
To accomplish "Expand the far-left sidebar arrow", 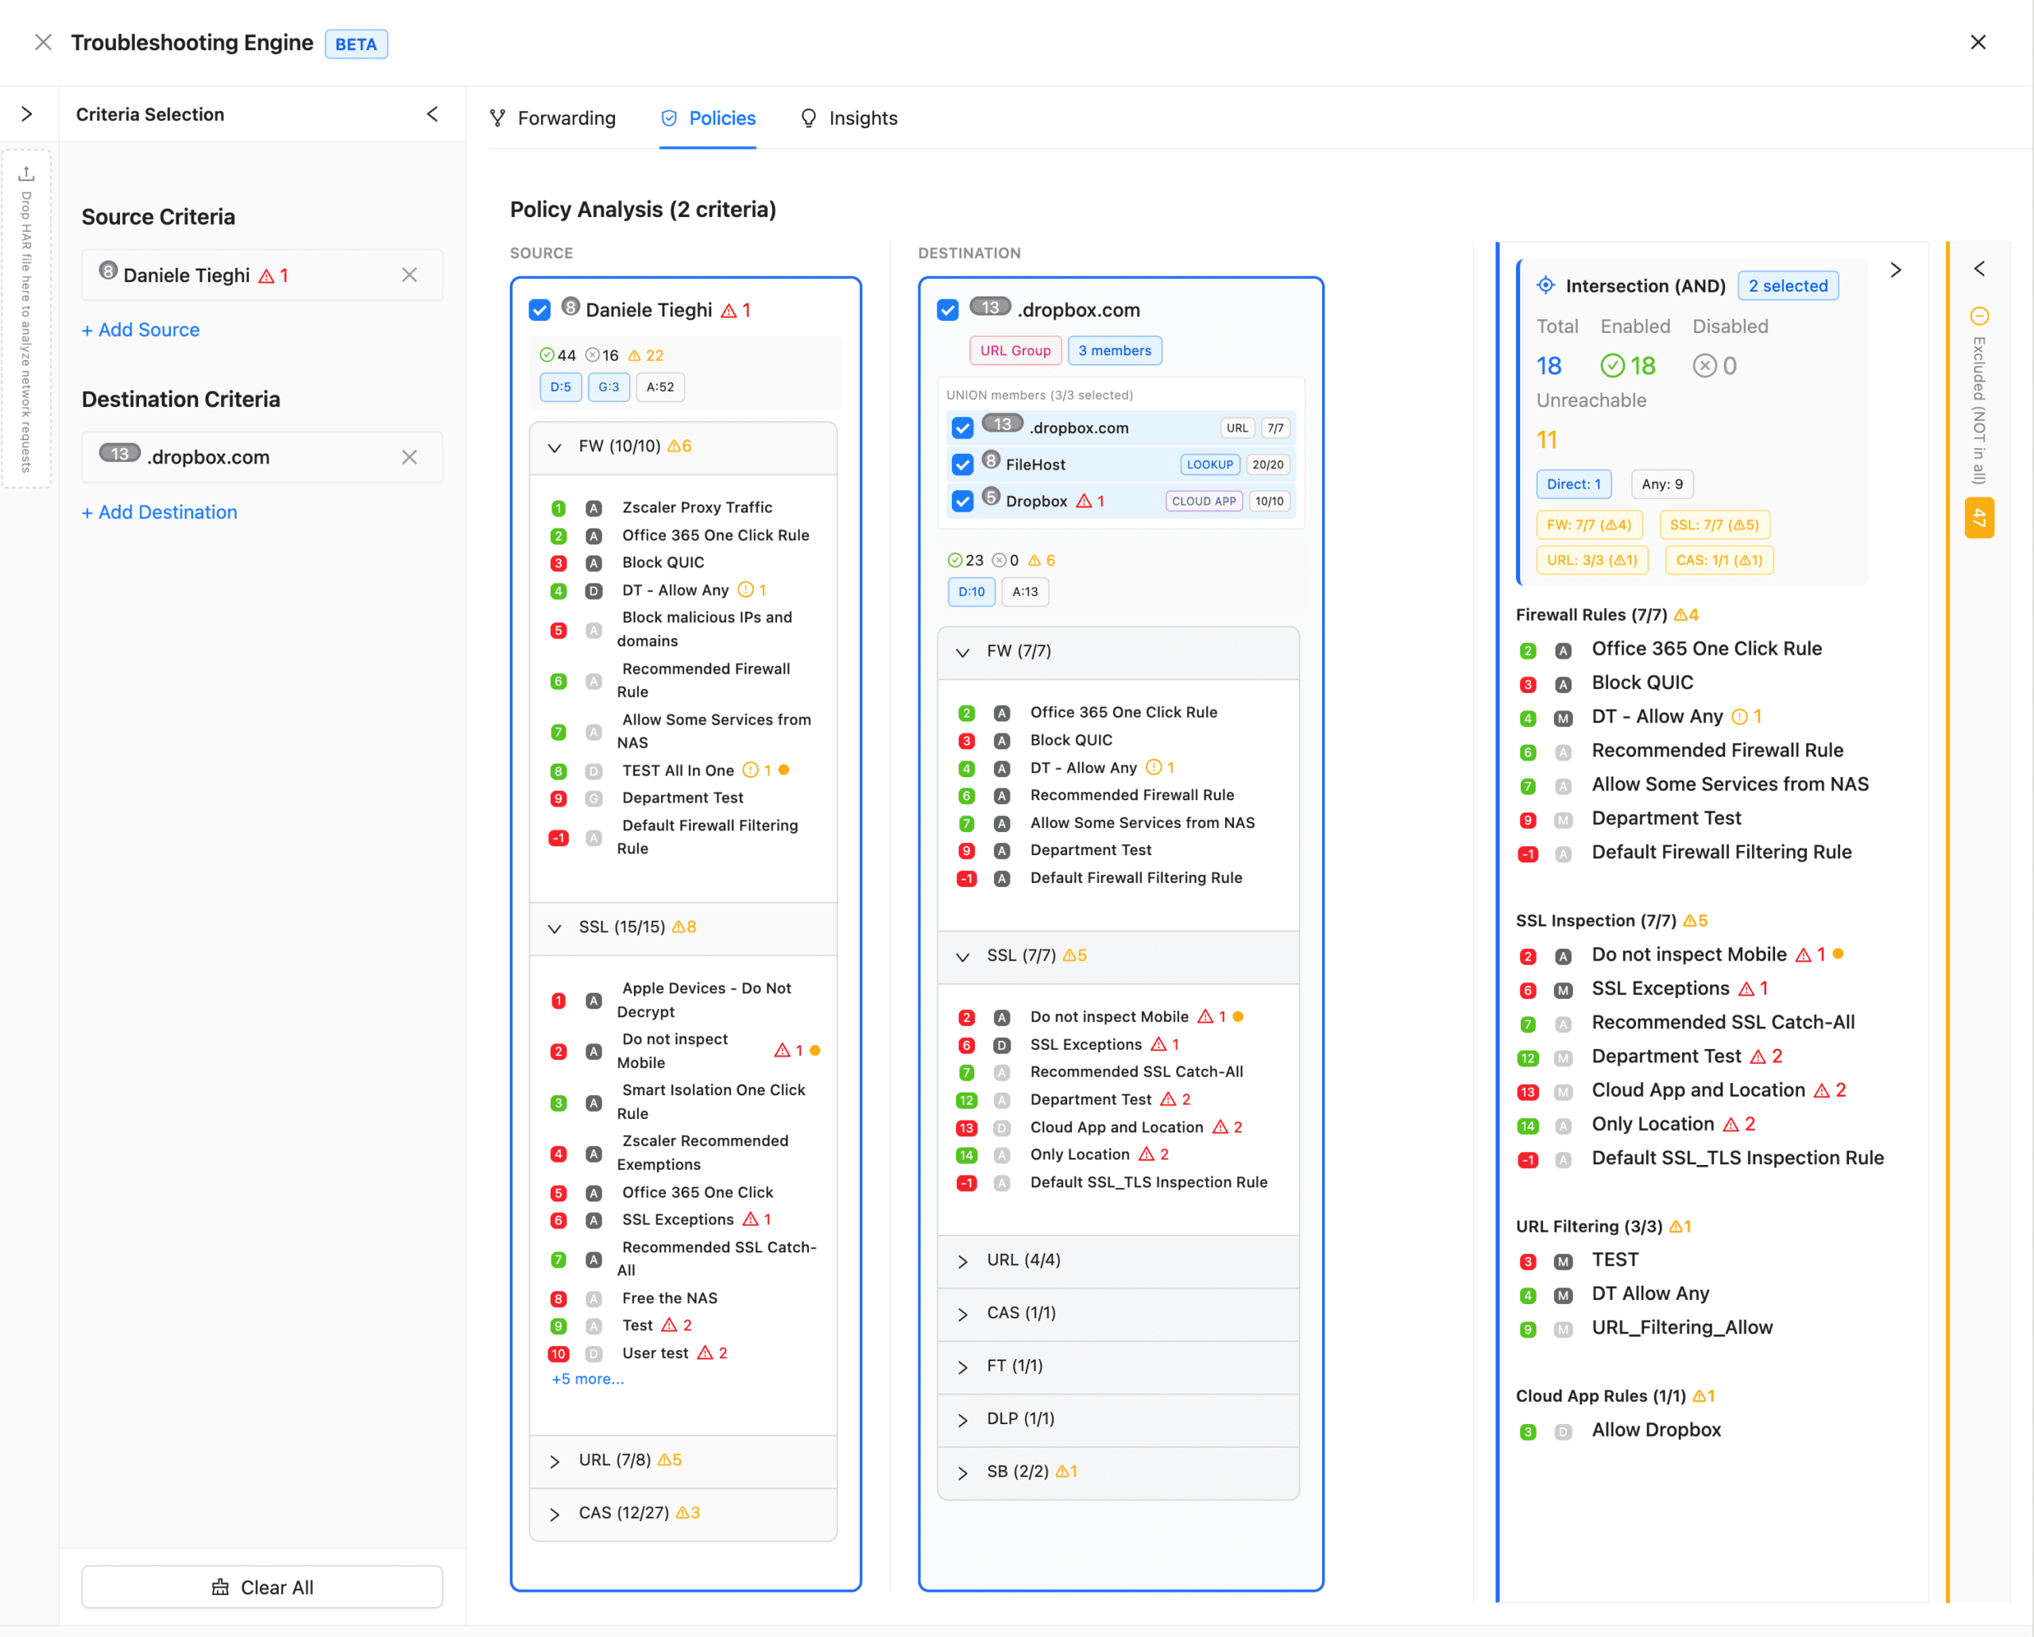I will click(x=26, y=114).
